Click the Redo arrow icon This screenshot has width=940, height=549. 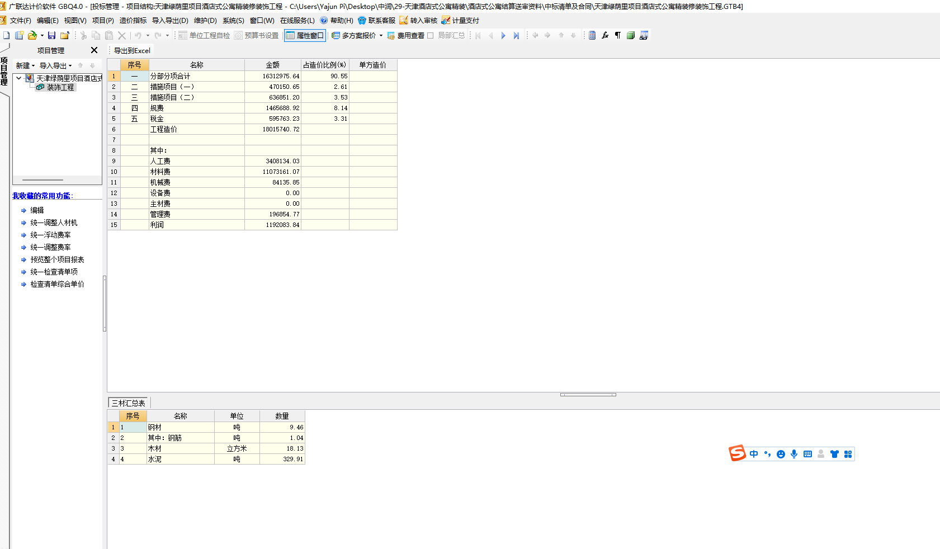click(158, 35)
